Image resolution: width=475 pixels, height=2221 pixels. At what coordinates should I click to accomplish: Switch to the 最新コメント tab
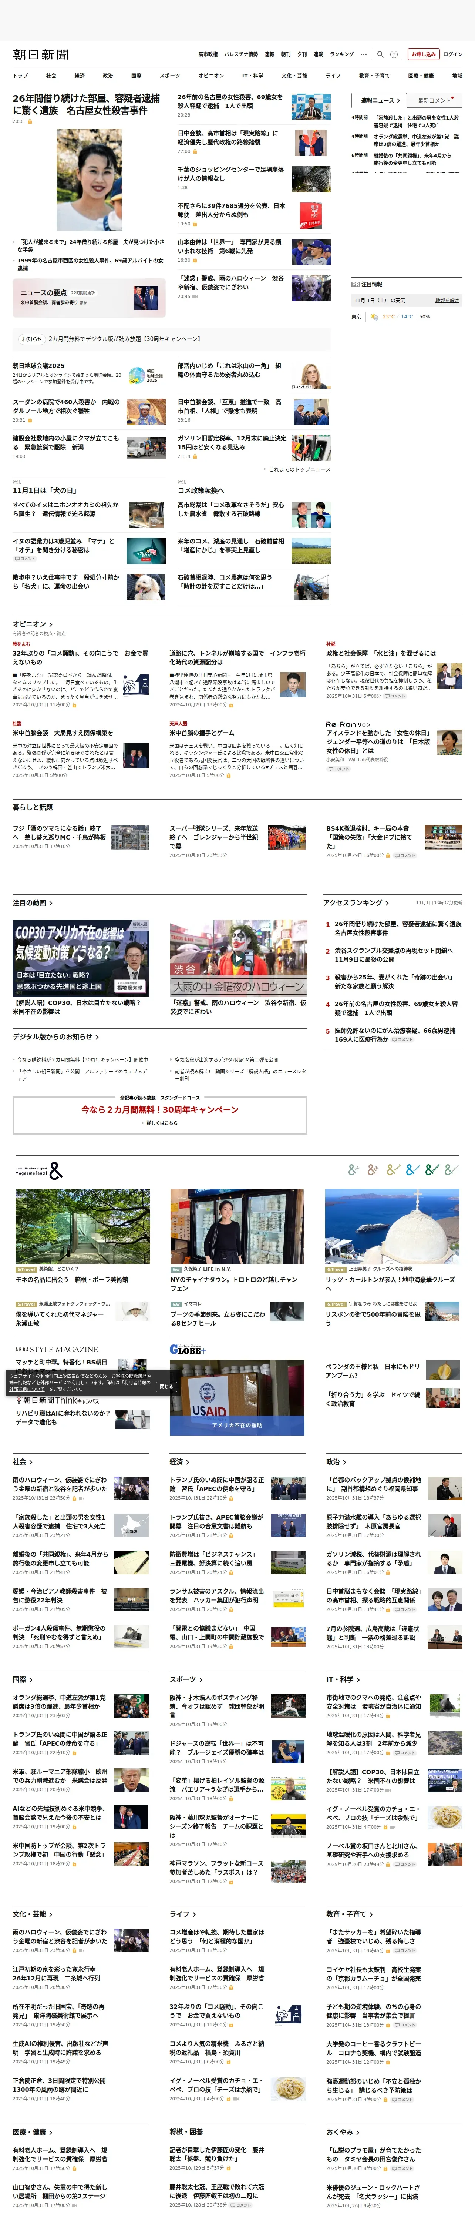434,101
